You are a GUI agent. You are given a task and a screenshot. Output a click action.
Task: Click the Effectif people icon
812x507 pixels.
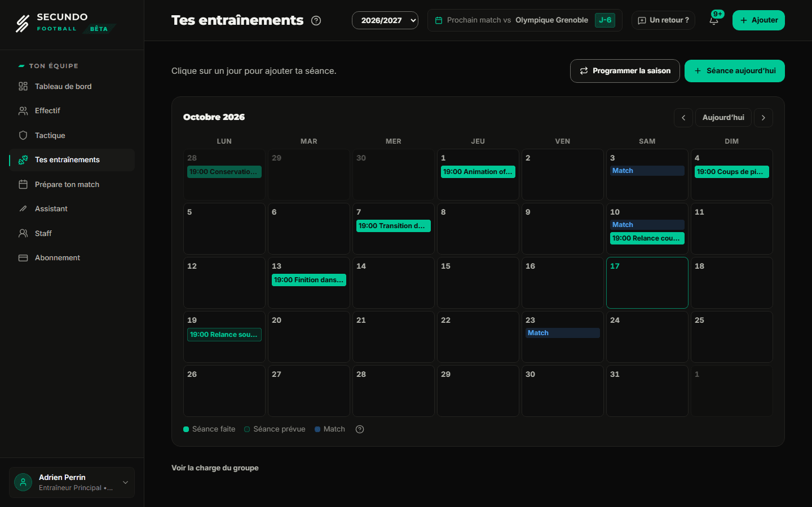coord(23,111)
